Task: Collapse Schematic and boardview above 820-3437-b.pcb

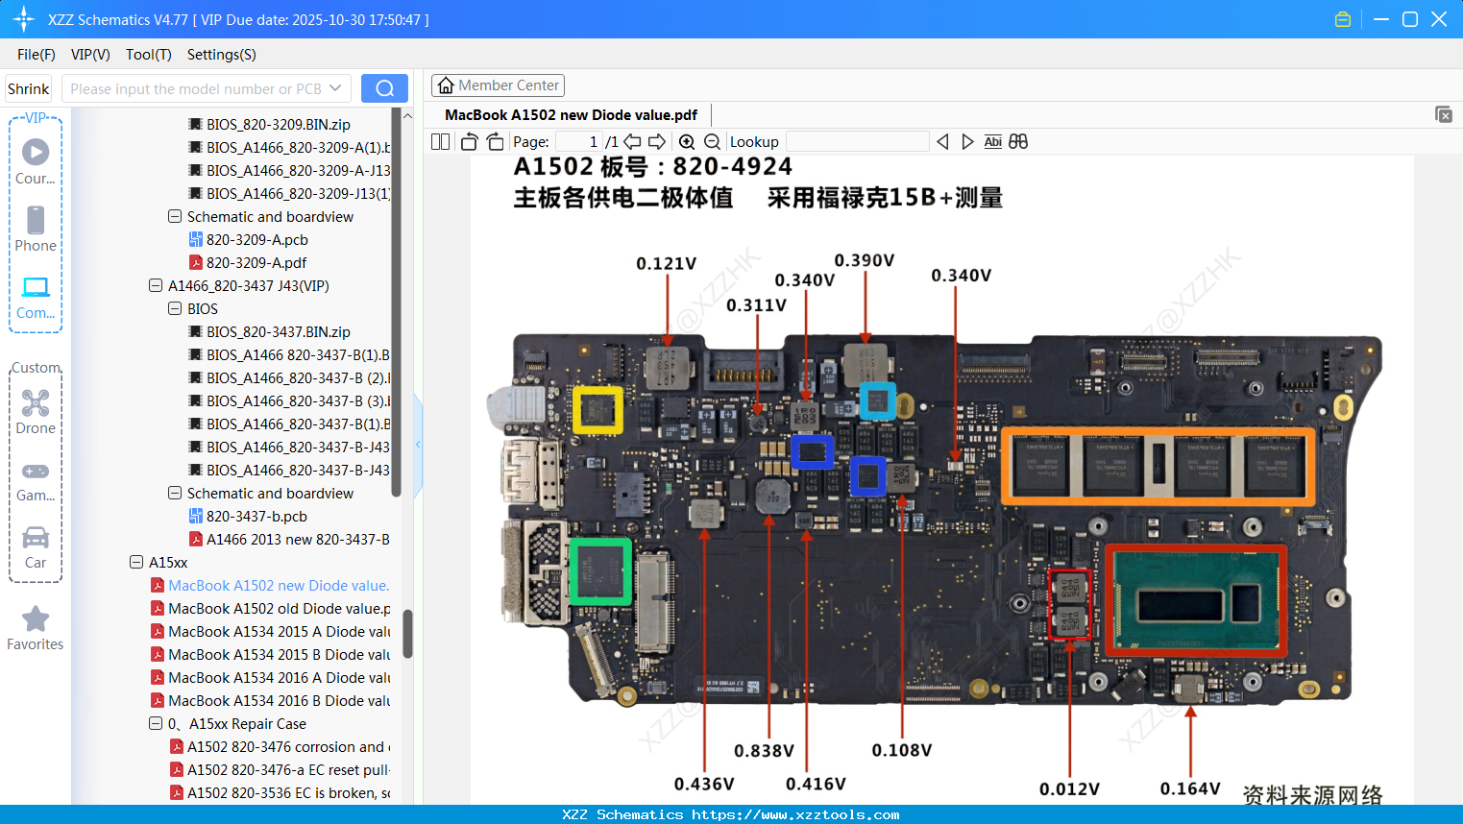Action: (175, 493)
